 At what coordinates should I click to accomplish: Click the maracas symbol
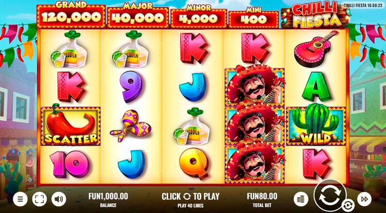pos(131,125)
